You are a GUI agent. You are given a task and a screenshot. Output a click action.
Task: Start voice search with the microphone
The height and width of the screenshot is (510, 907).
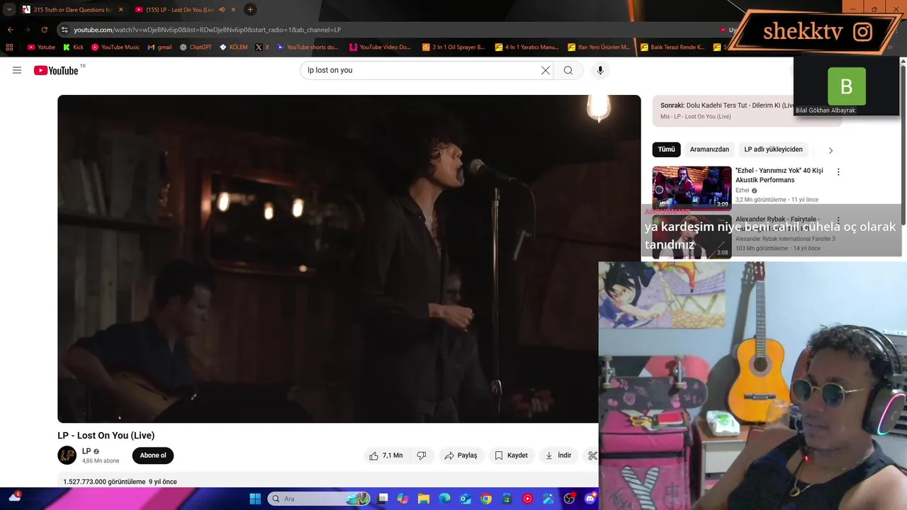tap(600, 70)
